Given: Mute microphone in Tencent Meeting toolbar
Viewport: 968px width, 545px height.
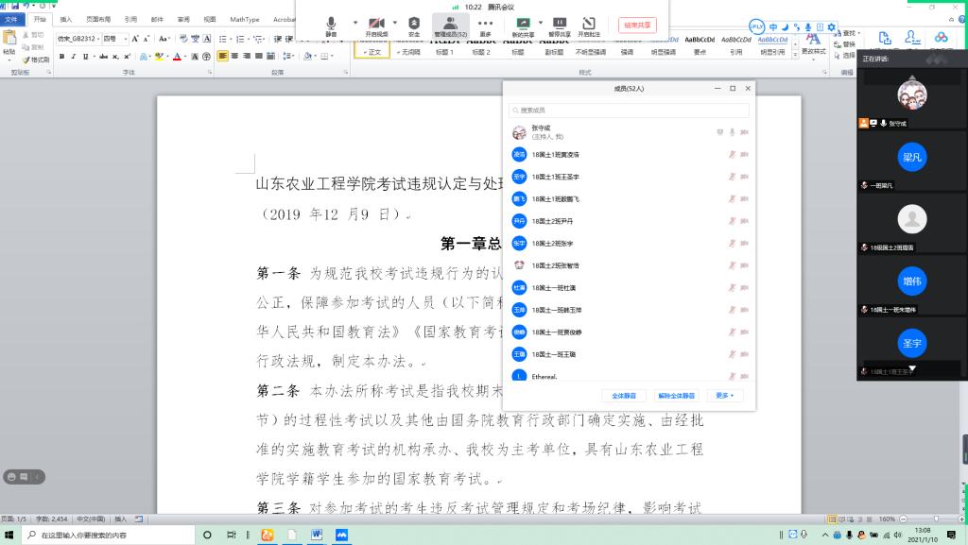Looking at the screenshot, I should [332, 26].
